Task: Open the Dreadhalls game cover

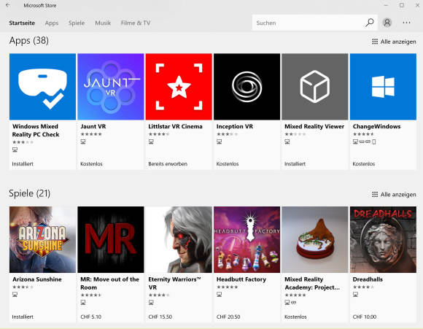Action: point(383,240)
